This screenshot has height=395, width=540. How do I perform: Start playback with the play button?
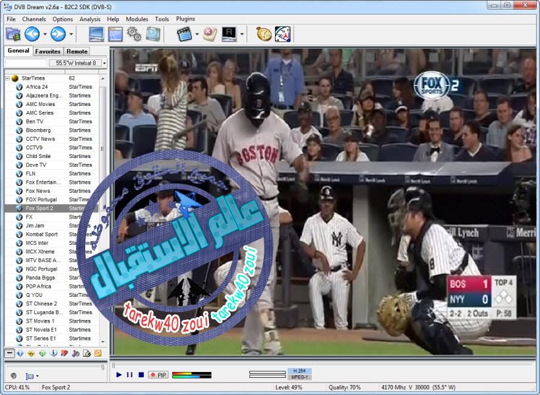click(119, 375)
